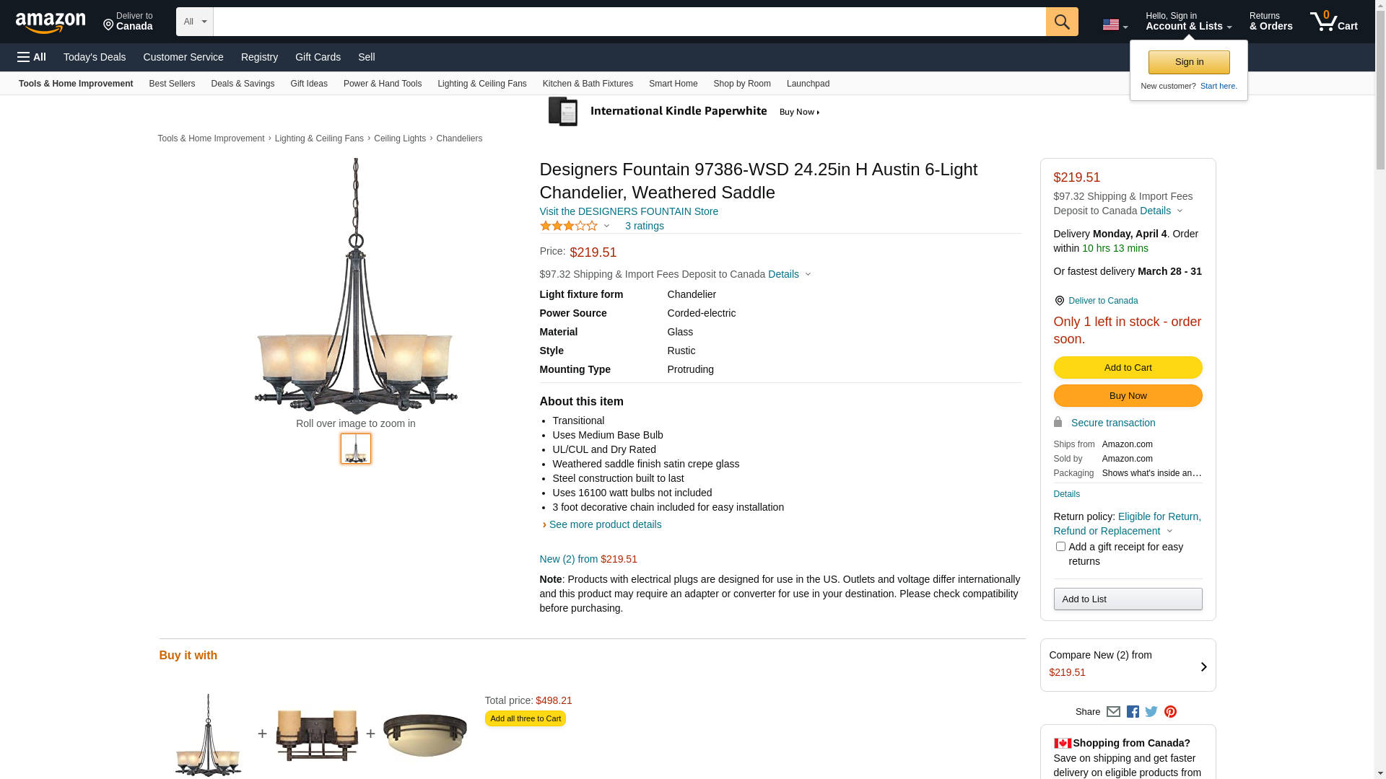Click the Amazon logo
This screenshot has height=779, width=1386.
[x=51, y=23]
